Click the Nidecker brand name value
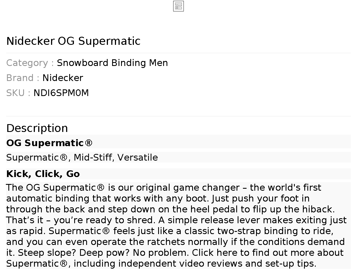Screen dimensions: 357x275 tap(63, 78)
